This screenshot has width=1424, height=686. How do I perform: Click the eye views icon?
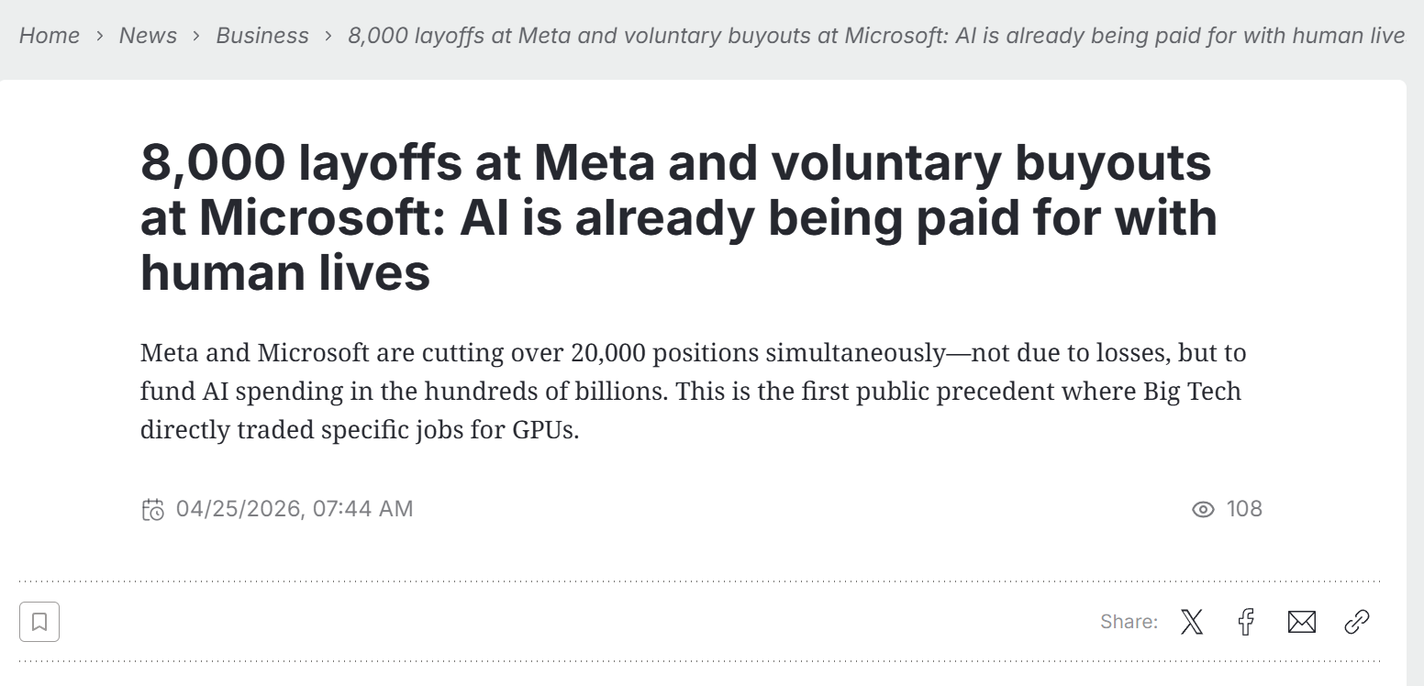(x=1203, y=509)
